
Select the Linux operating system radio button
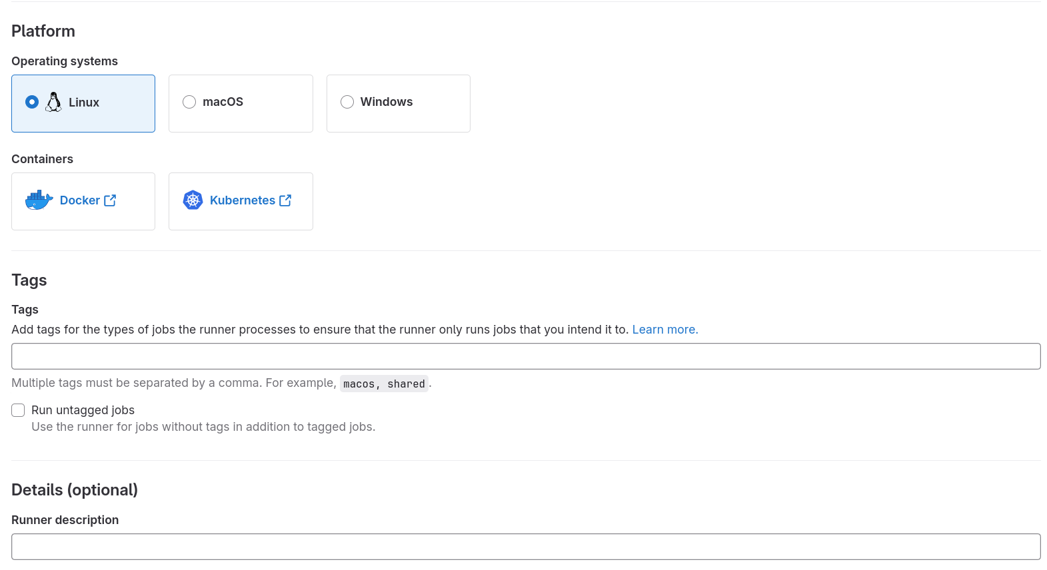[x=32, y=102]
